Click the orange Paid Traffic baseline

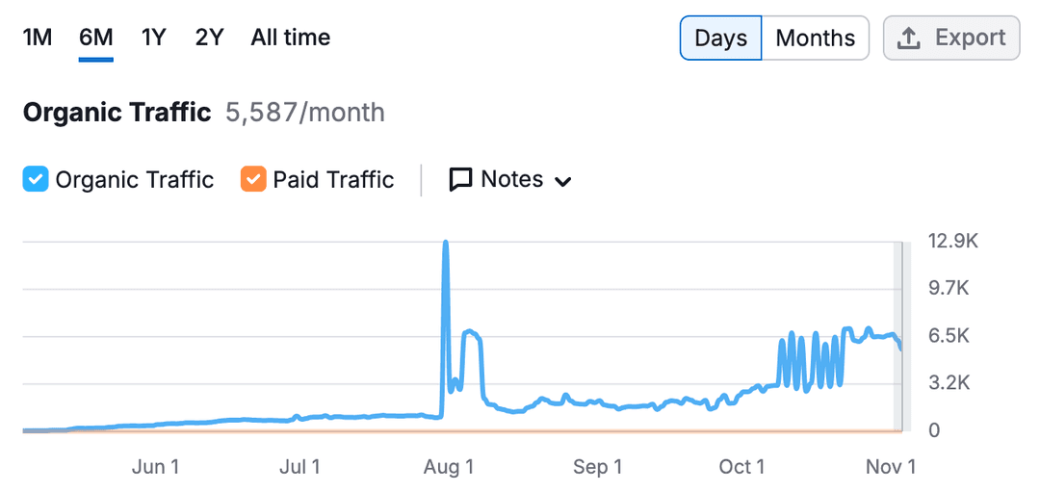(461, 431)
